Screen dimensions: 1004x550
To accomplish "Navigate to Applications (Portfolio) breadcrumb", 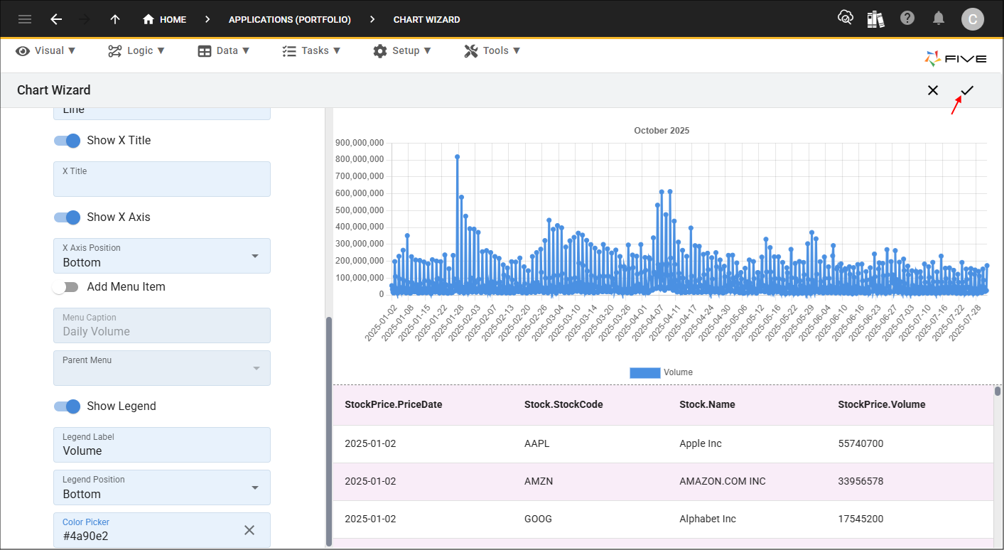I will (x=289, y=19).
